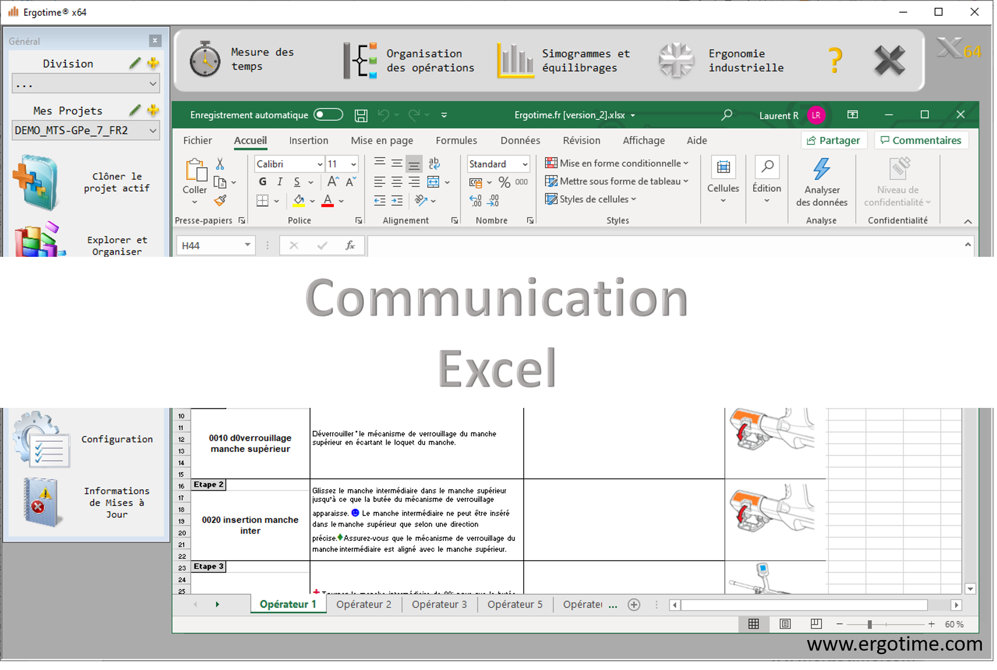
Task: Apply italic formatting with the I button
Action: (280, 182)
